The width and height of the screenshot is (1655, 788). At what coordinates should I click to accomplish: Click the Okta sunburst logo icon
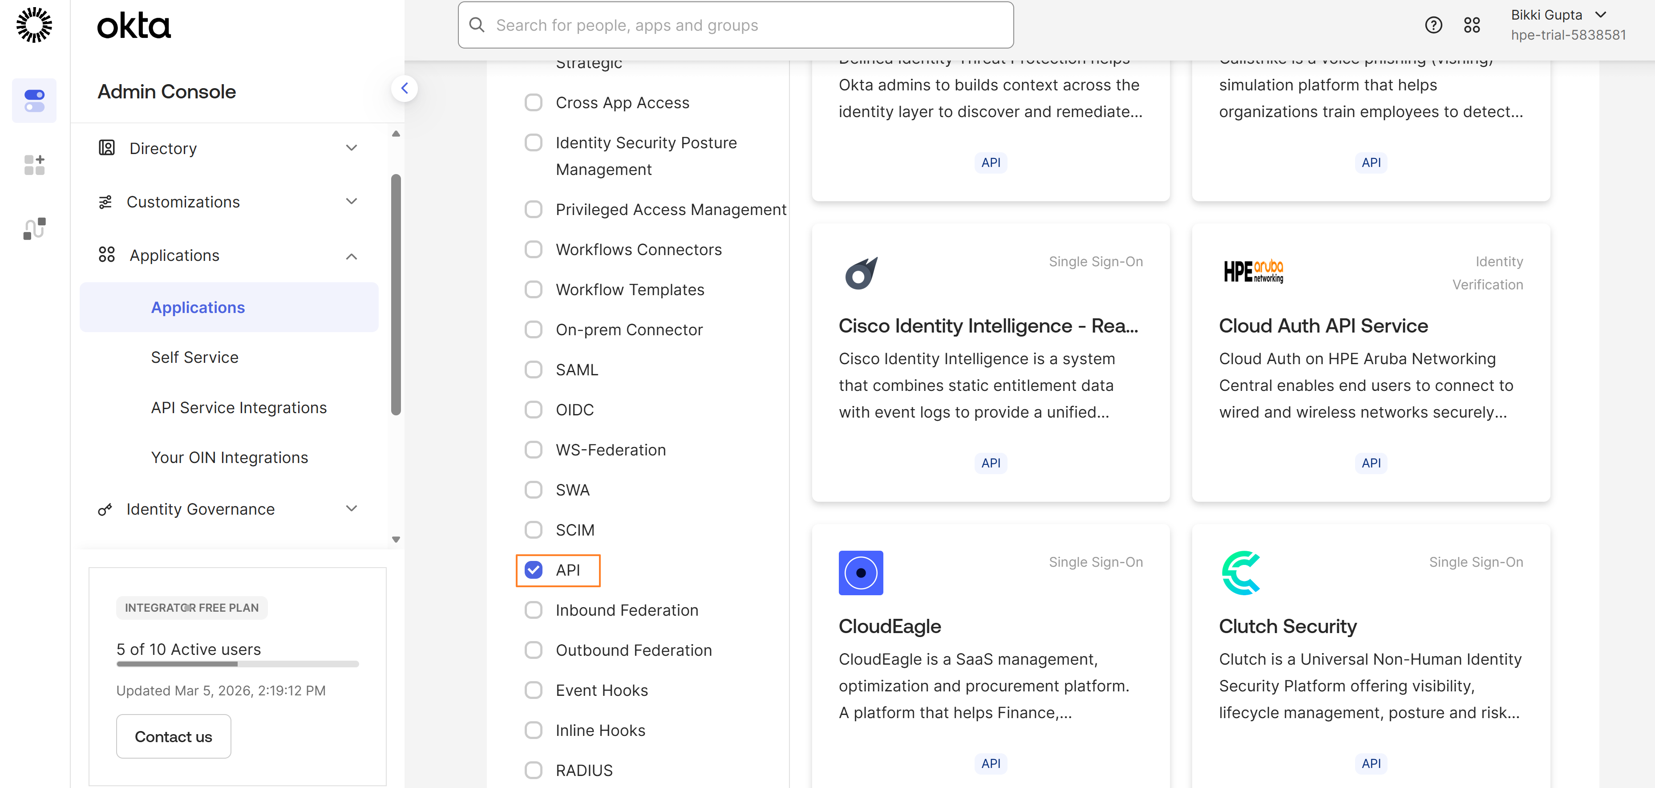point(34,25)
